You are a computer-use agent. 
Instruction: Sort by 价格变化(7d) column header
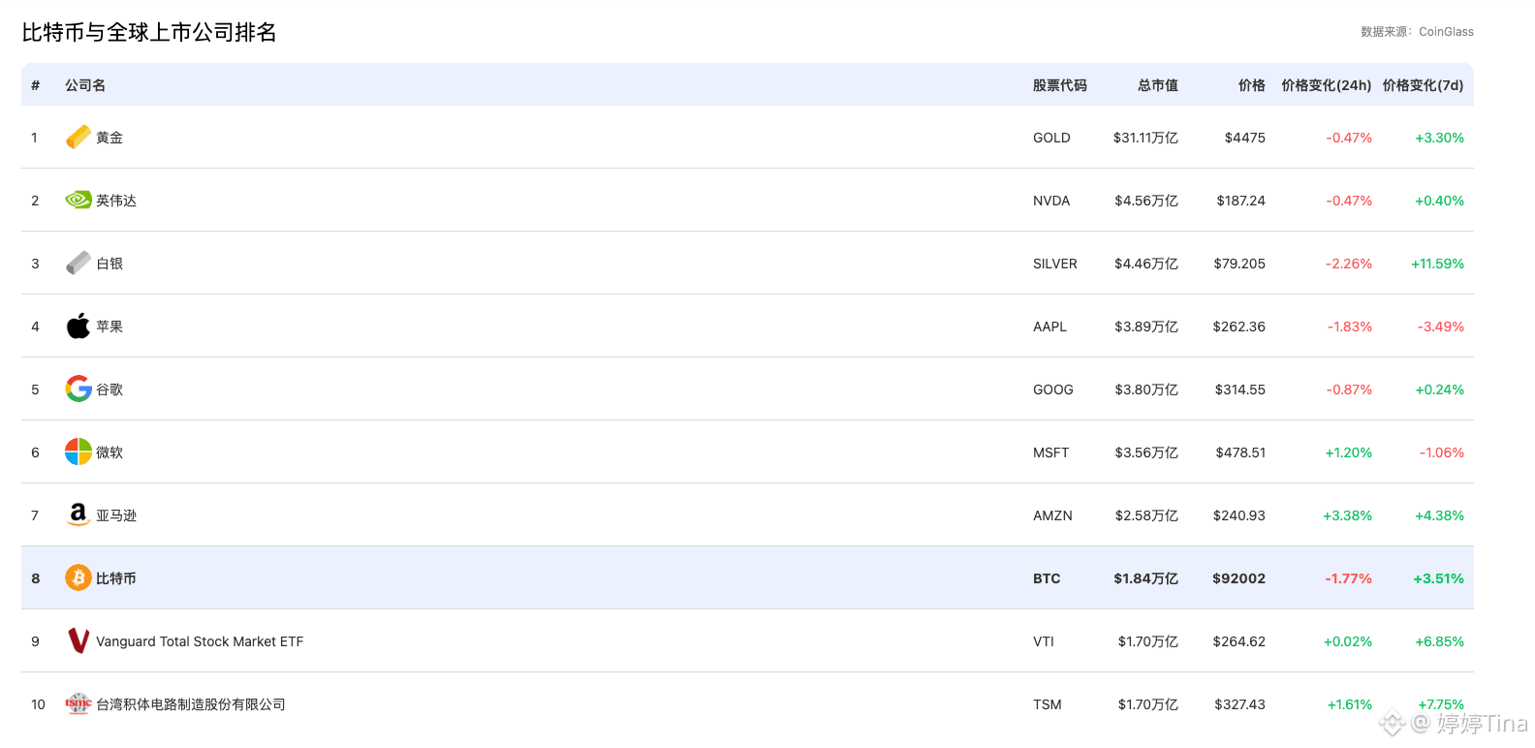pyautogui.click(x=1423, y=85)
